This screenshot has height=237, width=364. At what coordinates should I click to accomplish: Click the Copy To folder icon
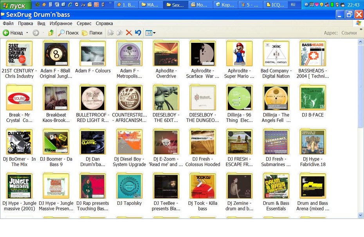[x=120, y=33]
